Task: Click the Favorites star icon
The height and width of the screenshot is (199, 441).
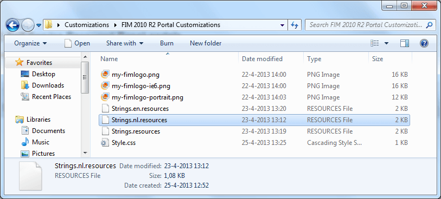Action: [19, 62]
